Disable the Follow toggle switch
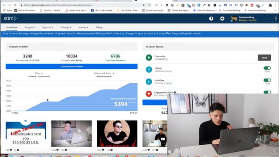The image size is (279, 157). [267, 68]
